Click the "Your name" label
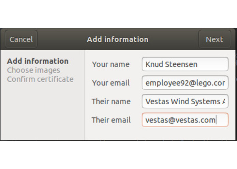The width and height of the screenshot is (237, 169). [x=111, y=64]
